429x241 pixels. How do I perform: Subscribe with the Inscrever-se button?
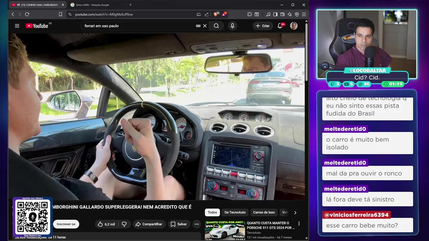click(66, 224)
